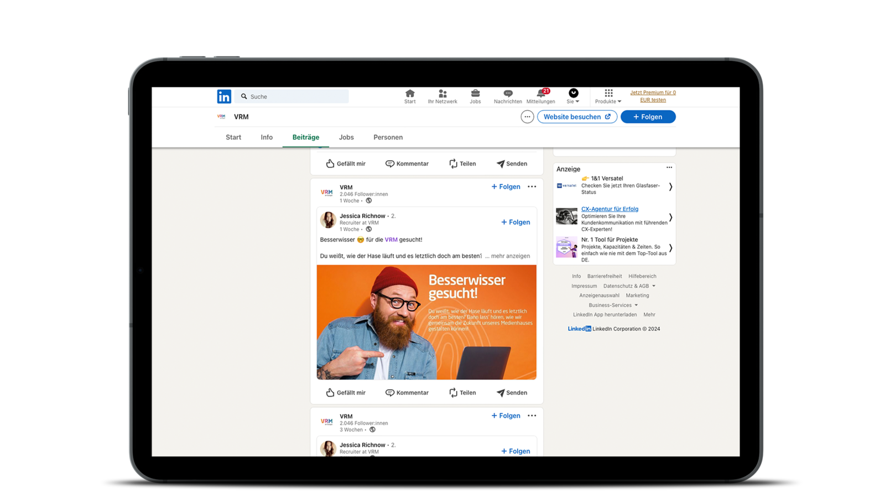This screenshot has width=885, height=498.
Task: Open Nachrichten messages icon
Action: tap(508, 97)
